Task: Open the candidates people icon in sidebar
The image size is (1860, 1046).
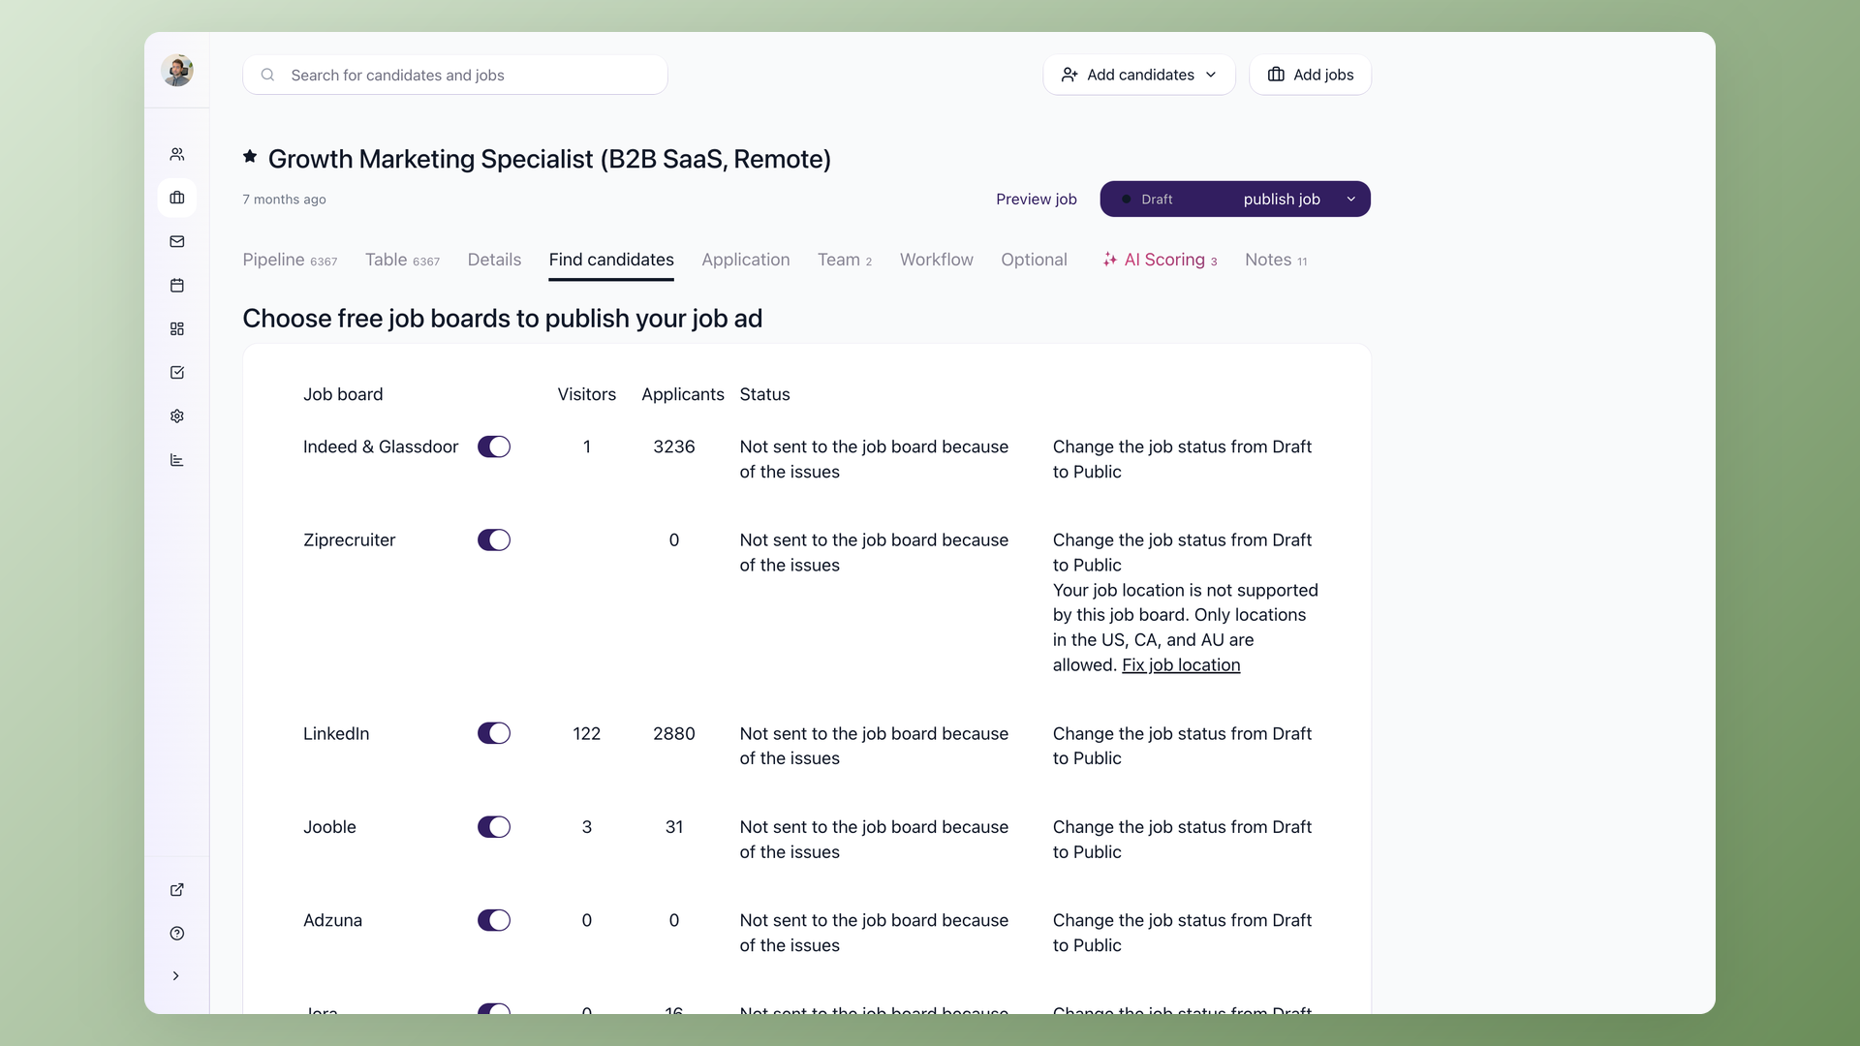Action: (177, 154)
